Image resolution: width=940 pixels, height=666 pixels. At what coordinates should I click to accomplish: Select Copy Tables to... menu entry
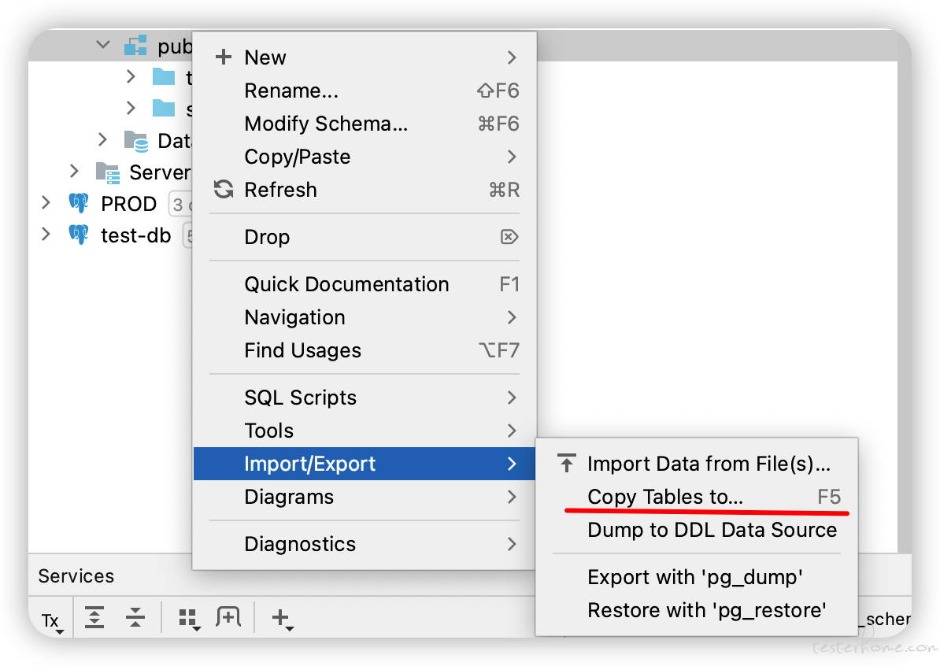pyautogui.click(x=664, y=497)
